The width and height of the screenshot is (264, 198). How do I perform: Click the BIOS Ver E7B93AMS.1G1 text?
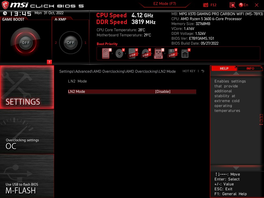point(193,38)
